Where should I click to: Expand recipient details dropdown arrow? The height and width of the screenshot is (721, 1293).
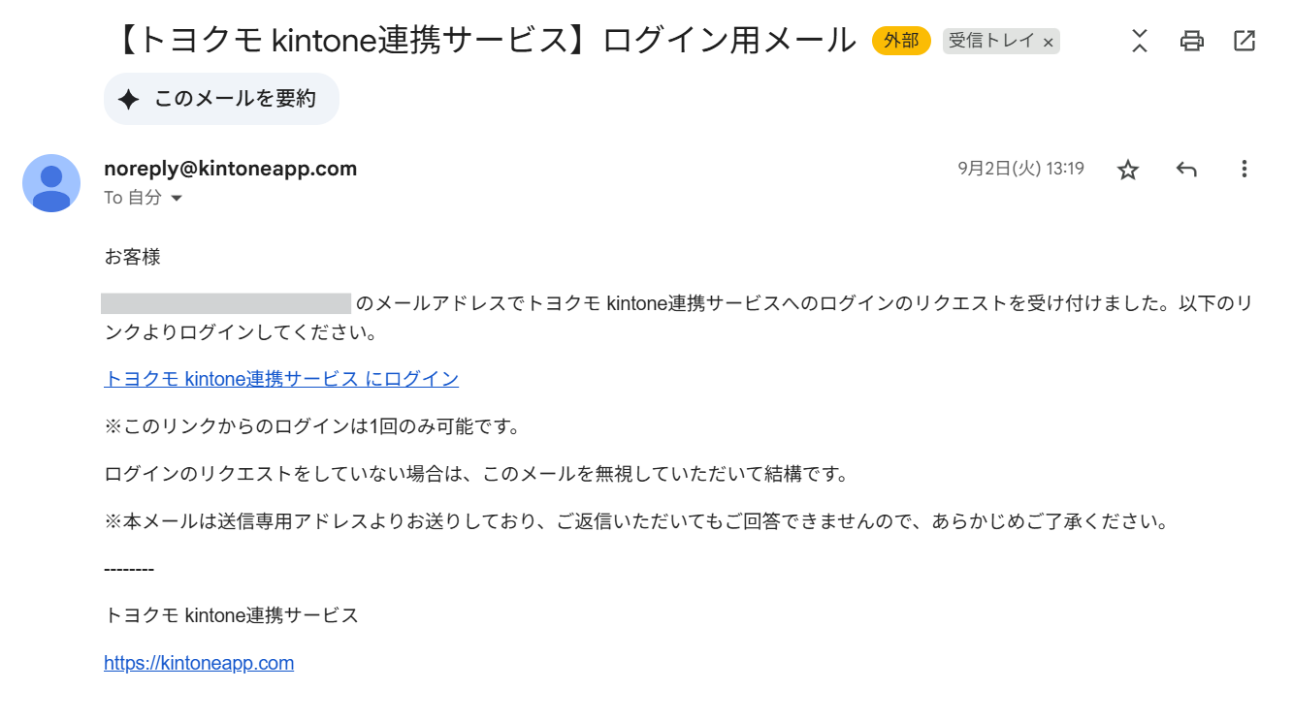[x=177, y=198]
